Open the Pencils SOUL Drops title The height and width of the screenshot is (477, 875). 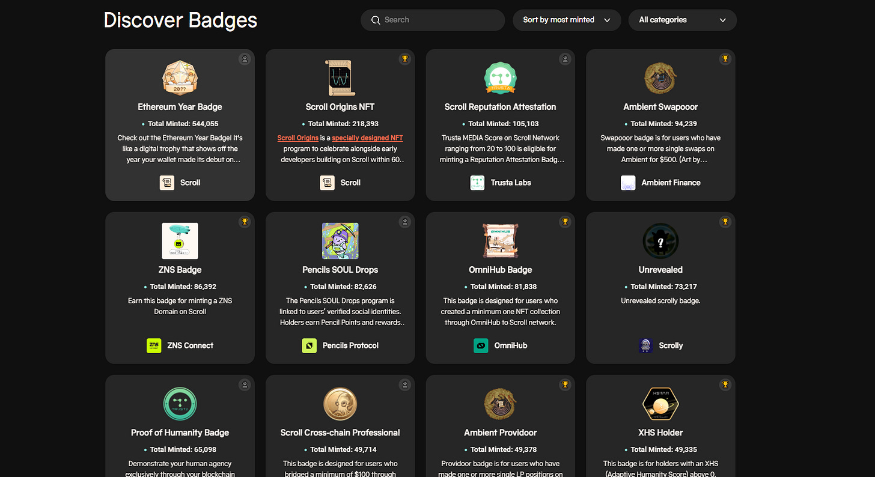click(x=340, y=270)
